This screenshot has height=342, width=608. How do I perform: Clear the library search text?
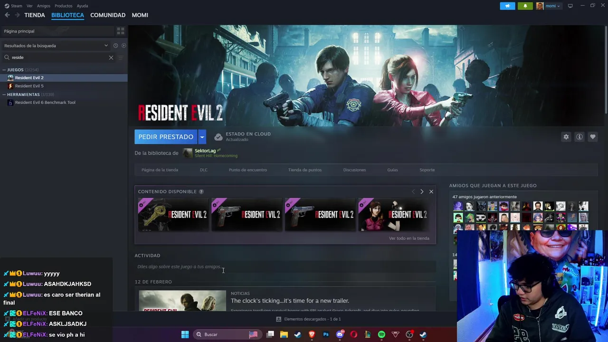[x=111, y=57]
